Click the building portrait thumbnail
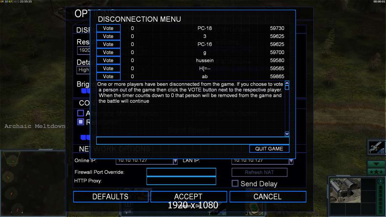The width and height of the screenshot is (386, 217). tap(345, 191)
